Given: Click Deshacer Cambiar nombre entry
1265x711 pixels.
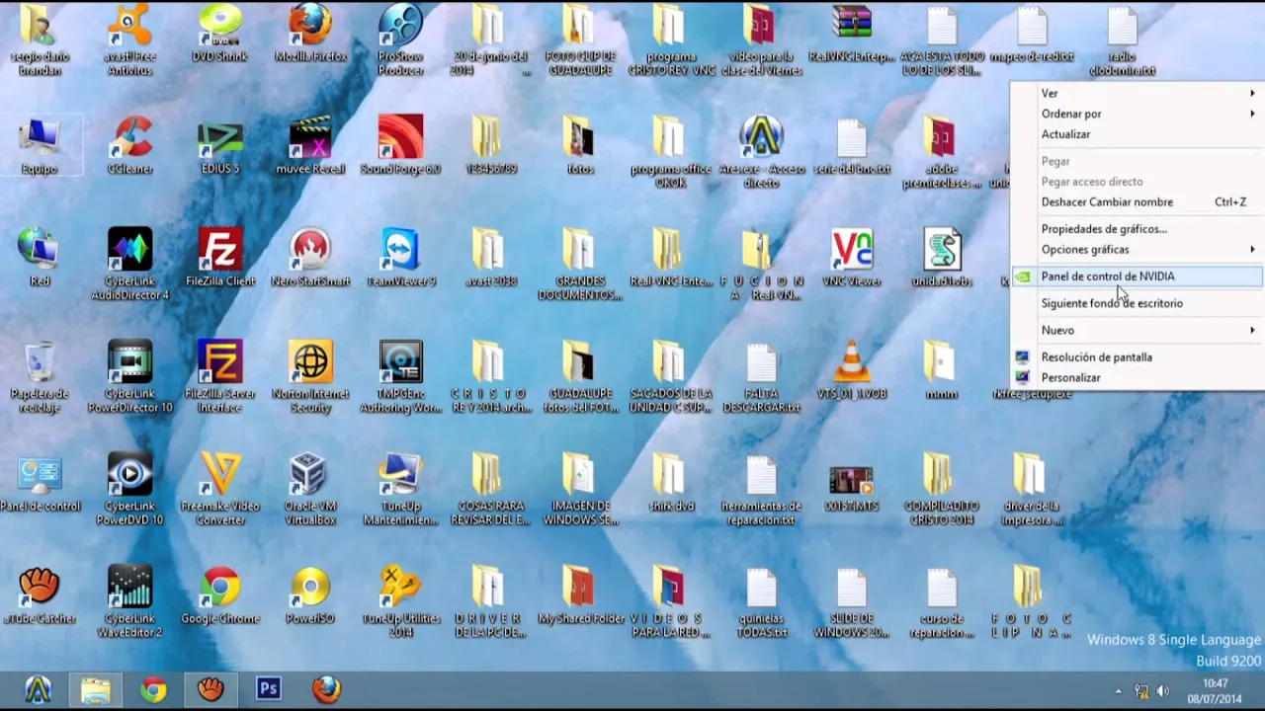Looking at the screenshot, I should pos(1137,201).
